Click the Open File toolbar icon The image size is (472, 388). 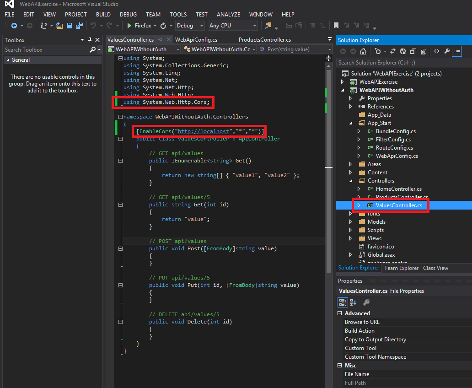click(x=59, y=26)
